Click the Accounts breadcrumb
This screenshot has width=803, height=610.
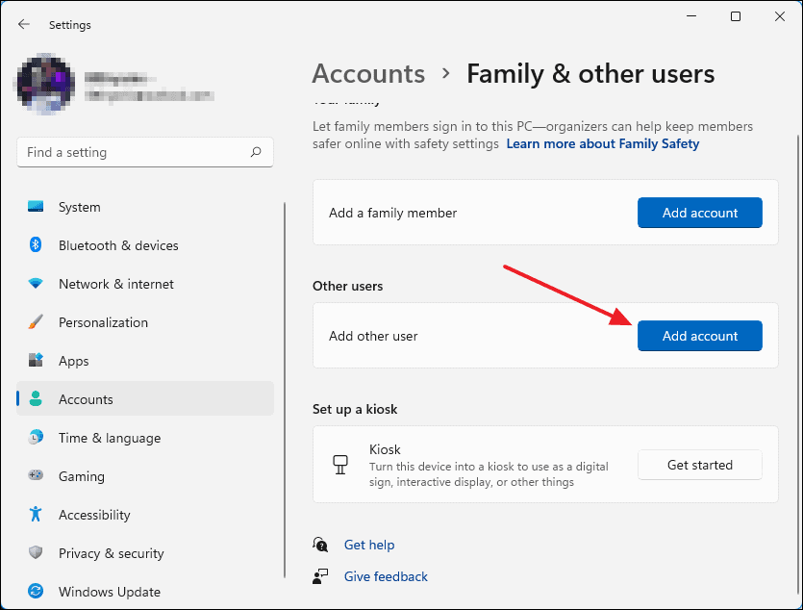coord(368,73)
